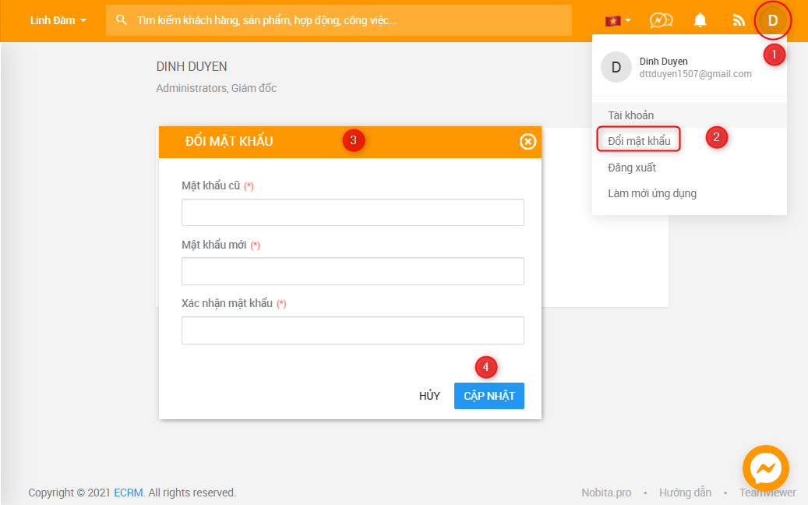Focus the Mật khẩu cũ field
808x505 pixels.
coord(352,212)
